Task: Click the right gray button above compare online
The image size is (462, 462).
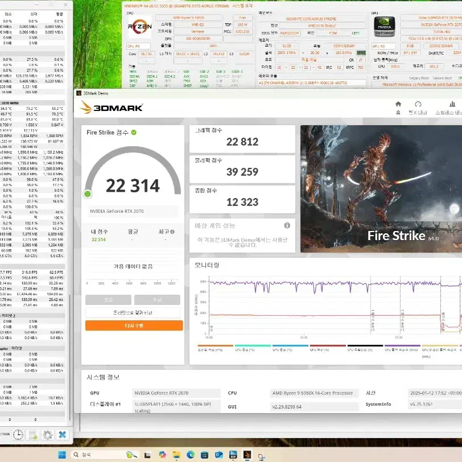Action: coord(157,300)
